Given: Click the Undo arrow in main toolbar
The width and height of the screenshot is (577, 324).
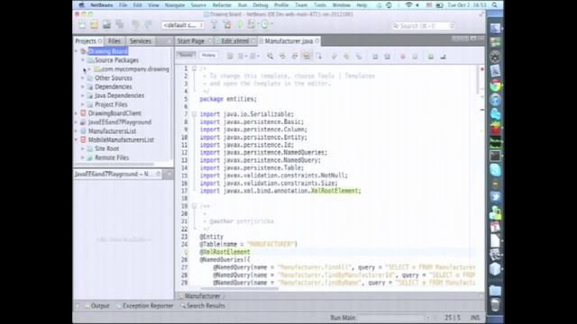Looking at the screenshot, I should pos(136,24).
